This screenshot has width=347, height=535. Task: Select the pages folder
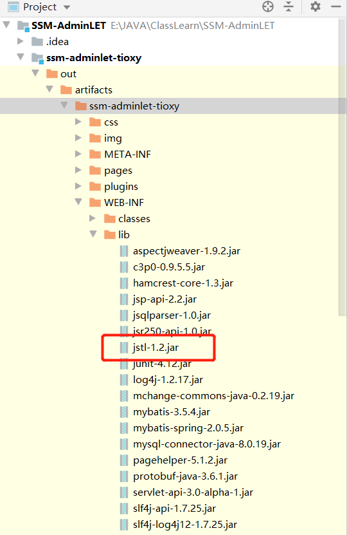click(x=118, y=171)
